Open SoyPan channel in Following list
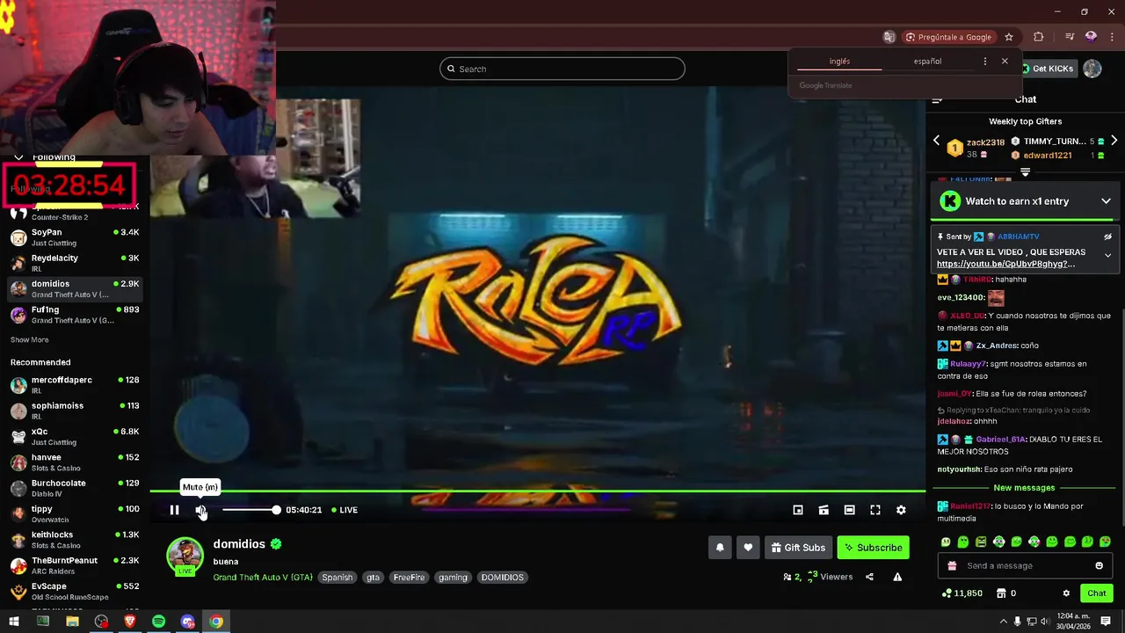1125x633 pixels. (73, 237)
